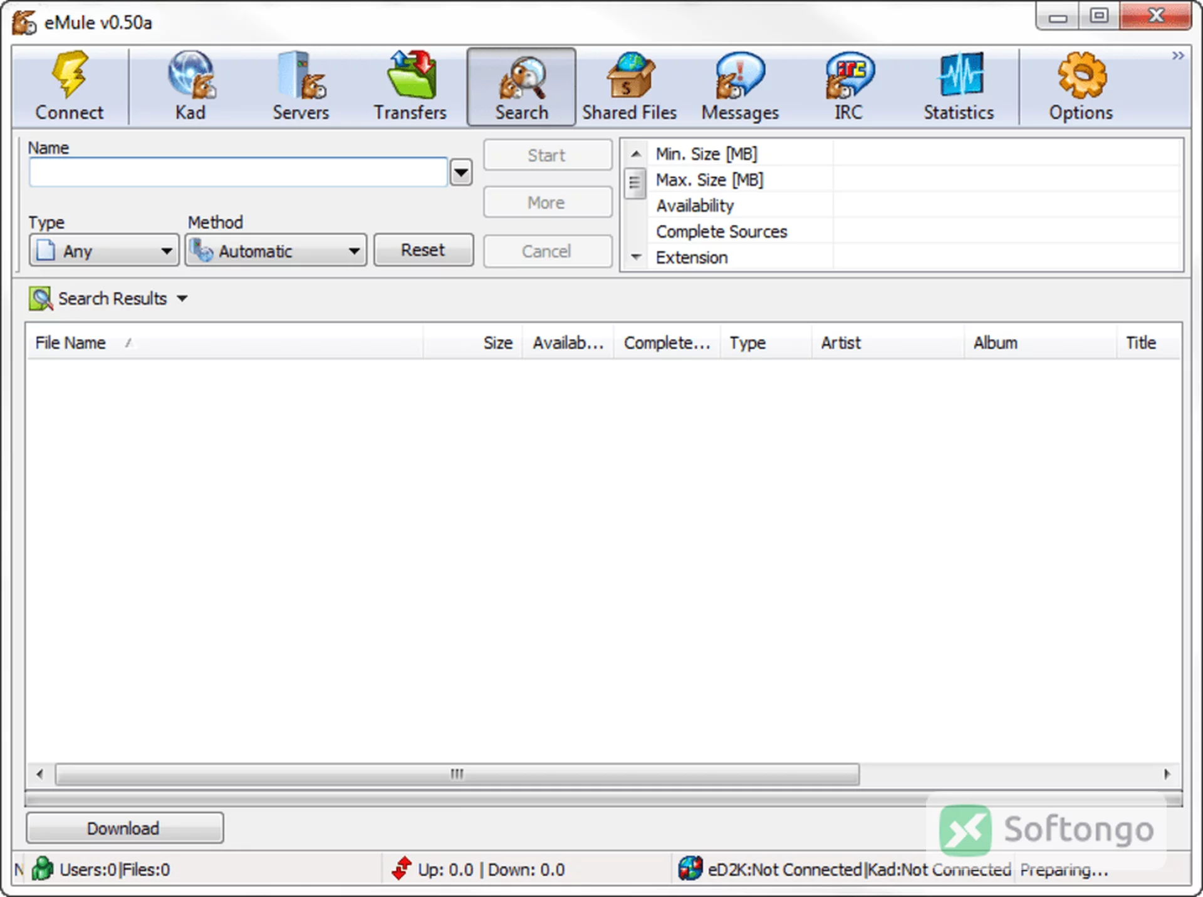Click the Type column header
This screenshot has width=1203, height=897.
pos(766,343)
